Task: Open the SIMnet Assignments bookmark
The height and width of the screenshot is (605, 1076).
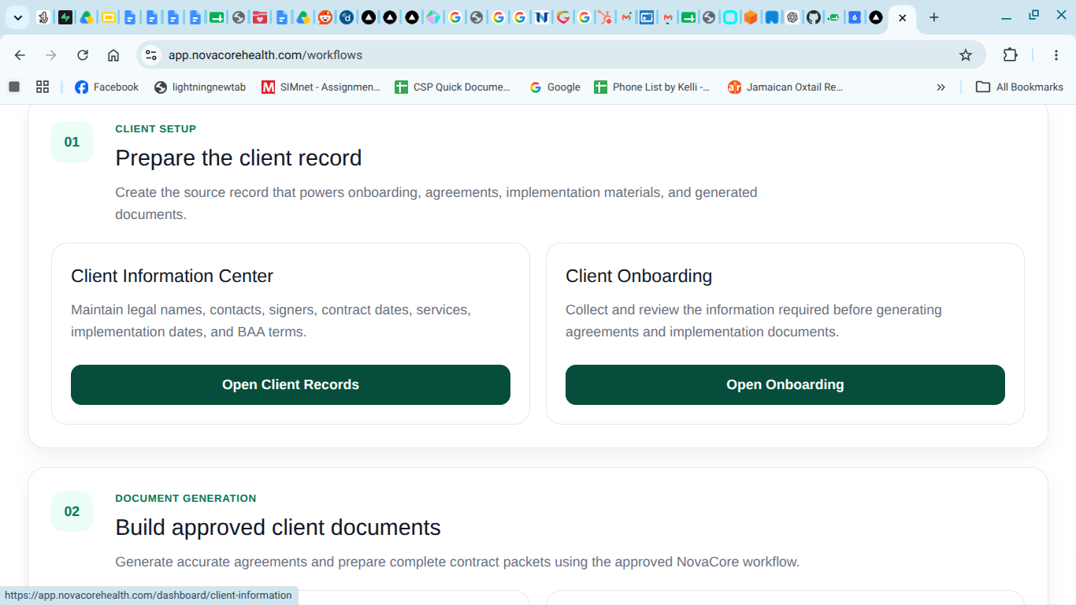Action: (321, 87)
